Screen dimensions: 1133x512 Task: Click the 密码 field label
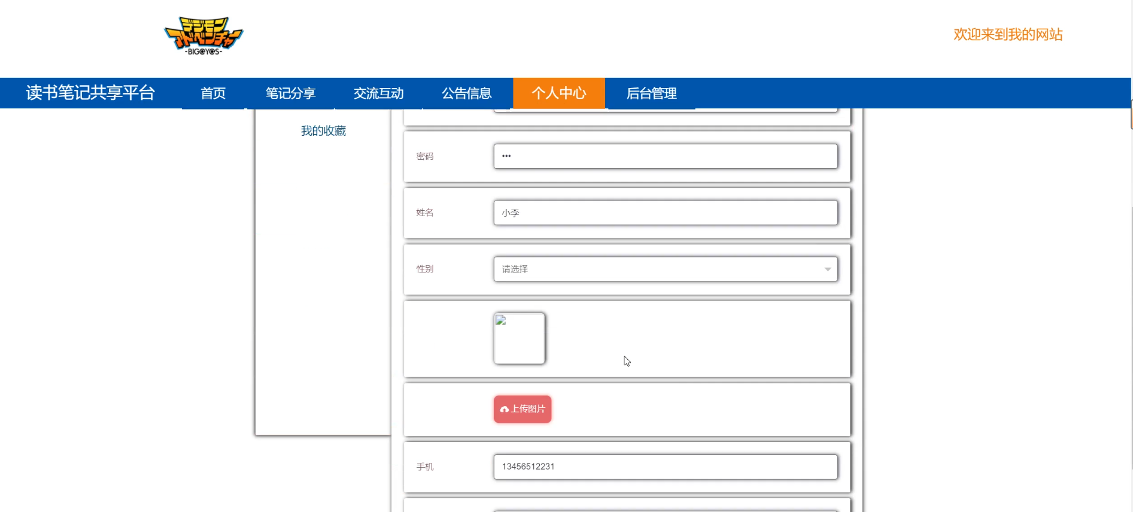[425, 156]
